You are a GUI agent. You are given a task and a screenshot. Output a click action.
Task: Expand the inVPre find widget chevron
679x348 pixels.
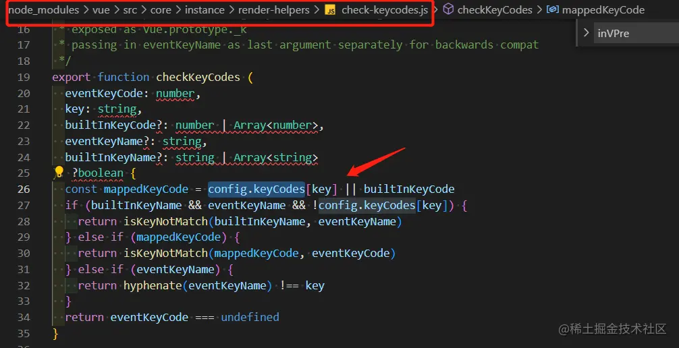pyautogui.click(x=587, y=33)
